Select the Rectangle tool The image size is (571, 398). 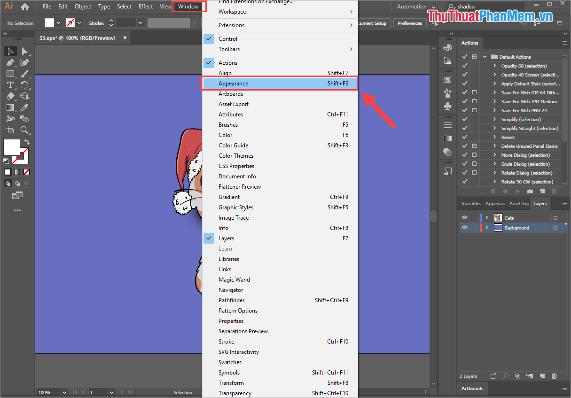point(10,74)
